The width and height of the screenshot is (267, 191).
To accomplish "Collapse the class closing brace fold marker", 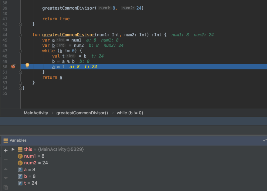I will pos(20,88).
